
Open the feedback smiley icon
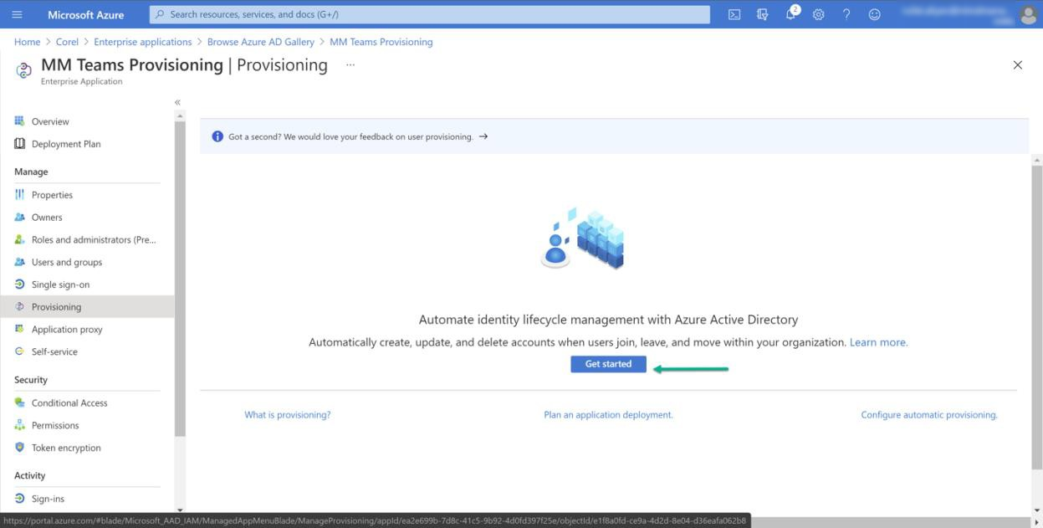pos(874,14)
